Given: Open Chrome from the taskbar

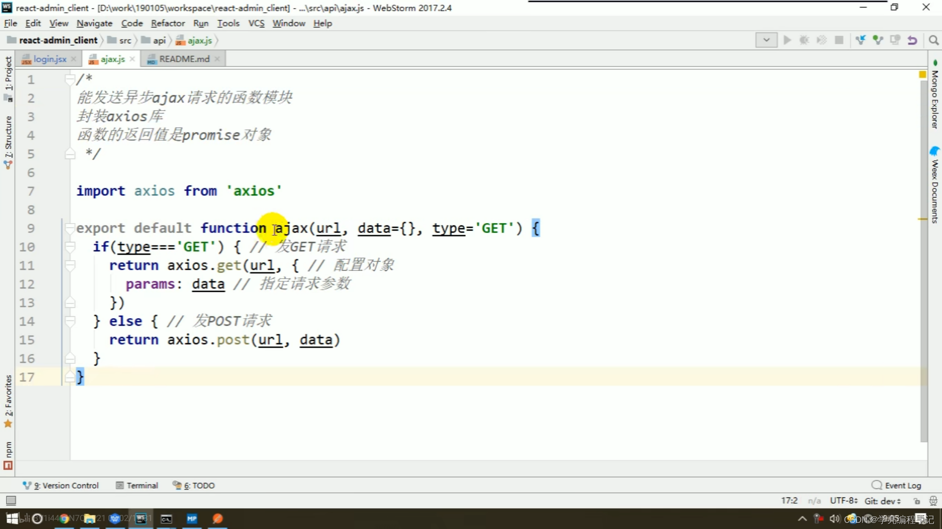Looking at the screenshot, I should point(64,519).
